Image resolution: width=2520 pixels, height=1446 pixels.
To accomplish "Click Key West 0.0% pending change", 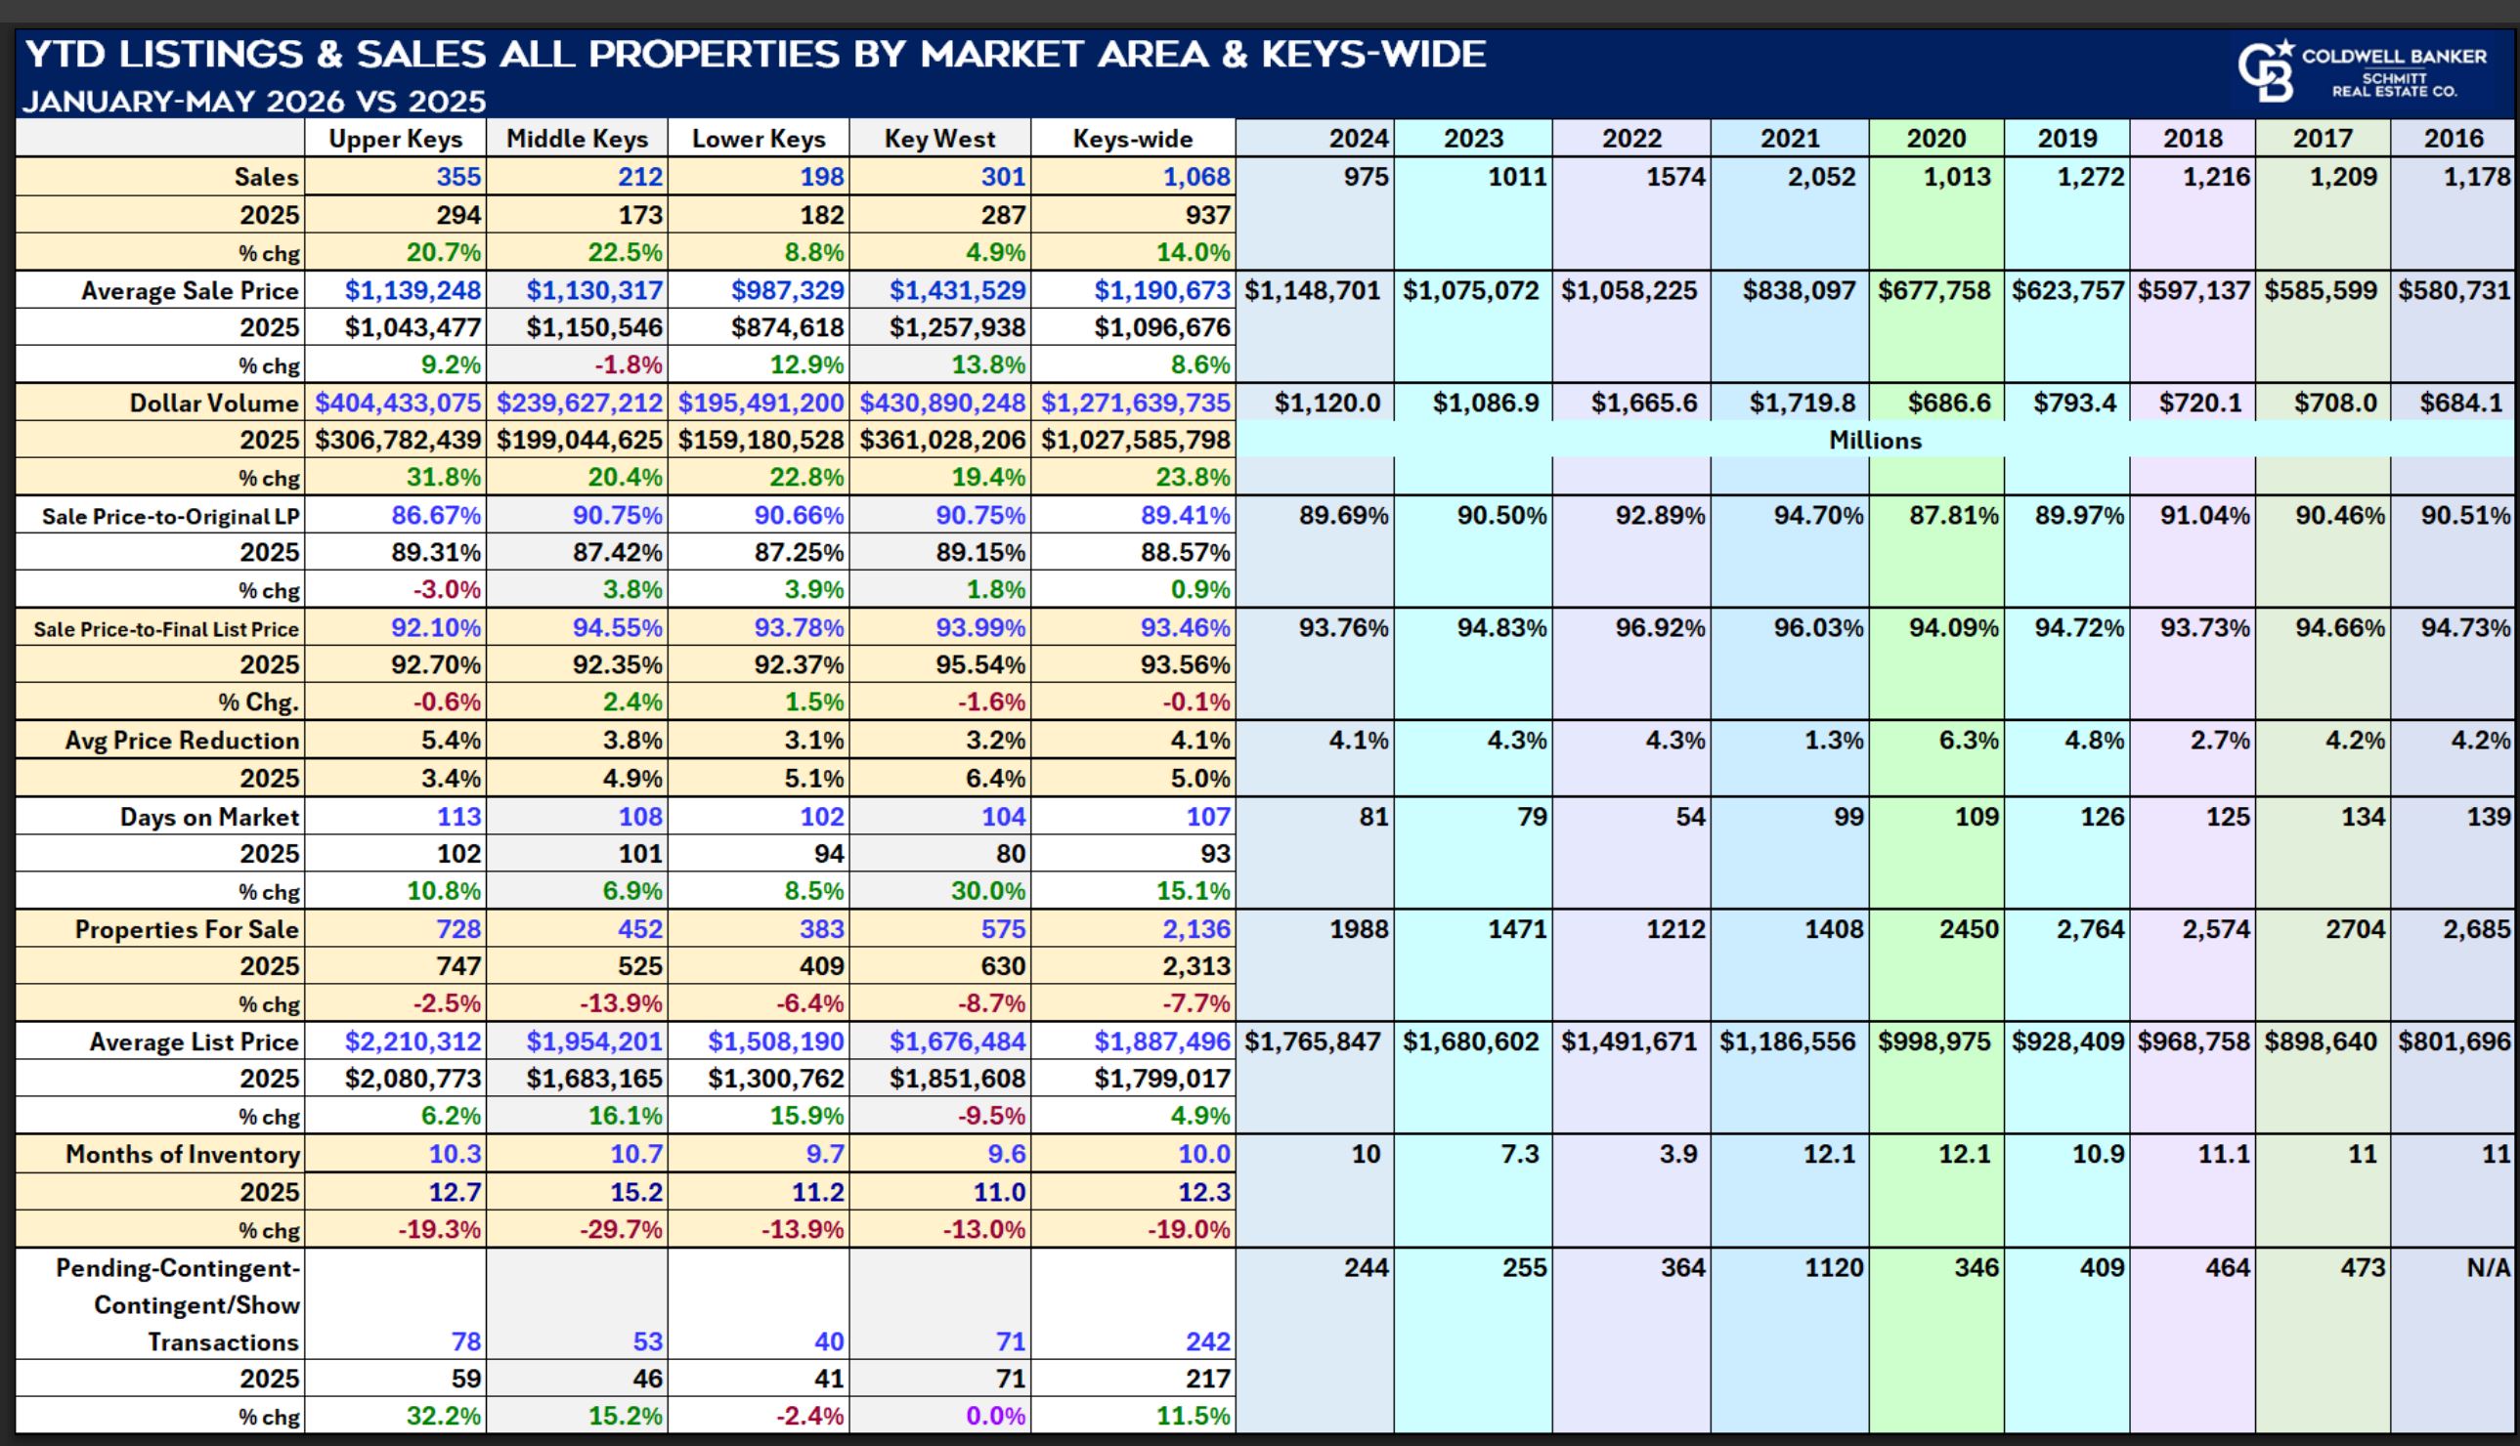I will tap(995, 1417).
